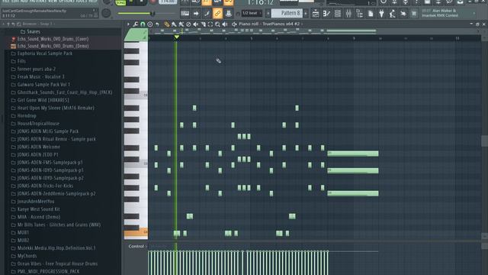Choose the Select marquee tool in piano roll
Viewport: 488px width, 275px height.
pyautogui.click(x=210, y=24)
